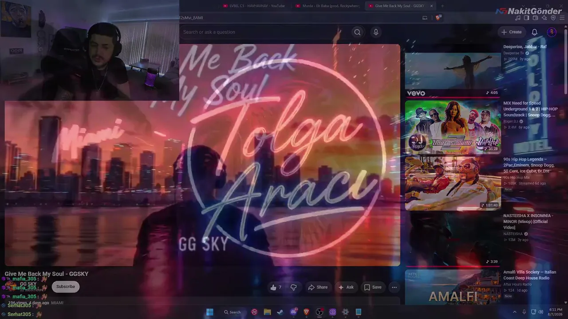568x319 pixels.
Task: Open the Share dialog for the video
Action: [318, 287]
